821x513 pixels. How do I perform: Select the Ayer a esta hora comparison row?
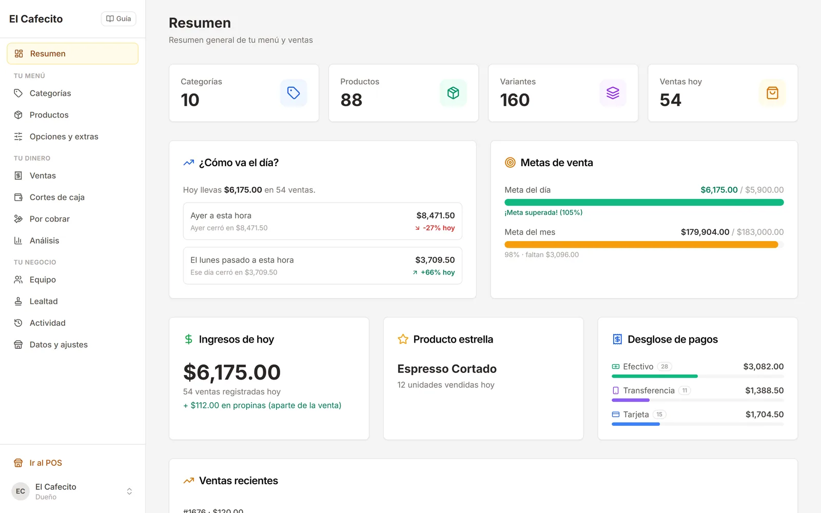coord(322,221)
